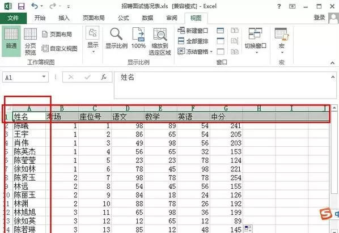The image size is (339, 233).
Task: Open the 显示比例 zoom magnifier
Action: pos(116,39)
